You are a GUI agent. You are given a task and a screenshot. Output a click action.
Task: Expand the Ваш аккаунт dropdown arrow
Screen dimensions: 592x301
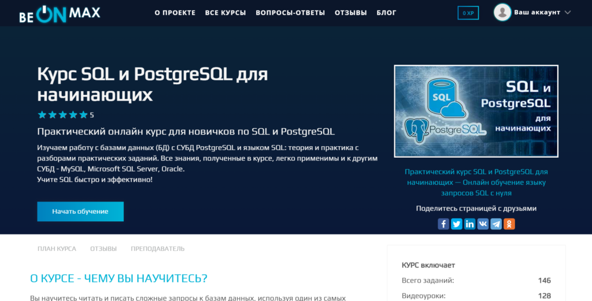click(568, 13)
